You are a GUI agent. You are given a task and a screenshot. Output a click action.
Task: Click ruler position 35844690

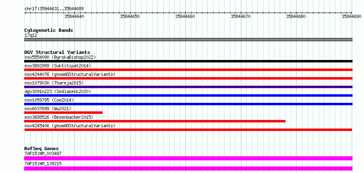(x=351, y=16)
